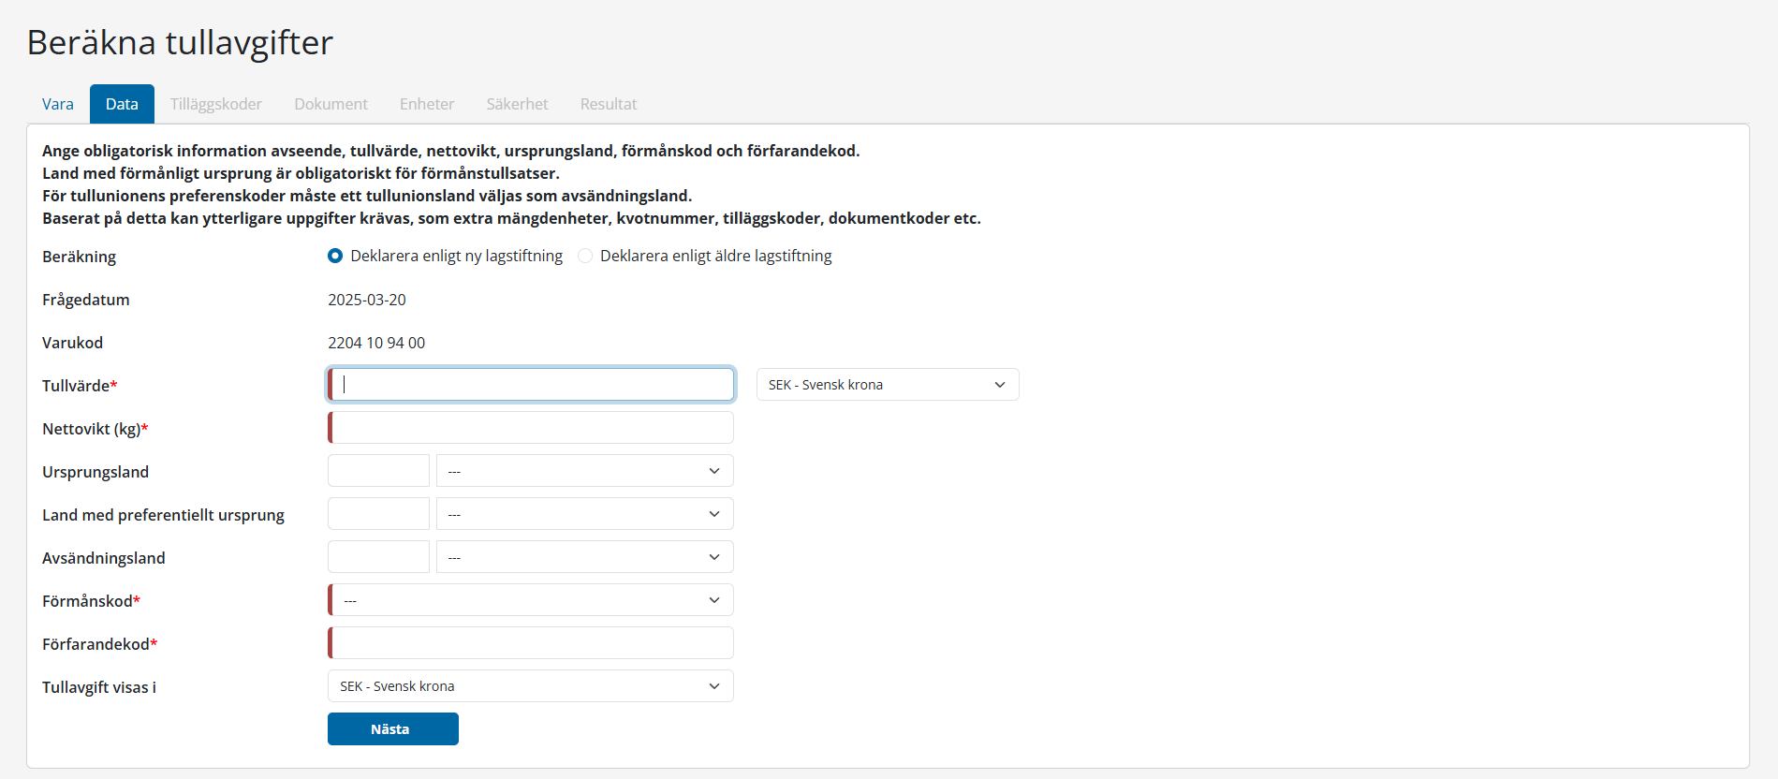Open the Tilläggskoder tab
This screenshot has height=779, width=1778.
[x=216, y=104]
